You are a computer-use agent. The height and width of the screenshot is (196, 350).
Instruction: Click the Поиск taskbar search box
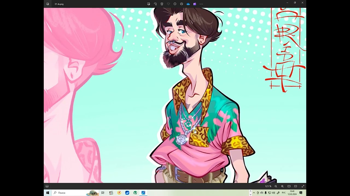[75, 193]
